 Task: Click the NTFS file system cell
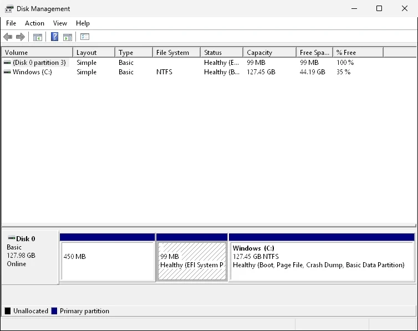click(164, 72)
